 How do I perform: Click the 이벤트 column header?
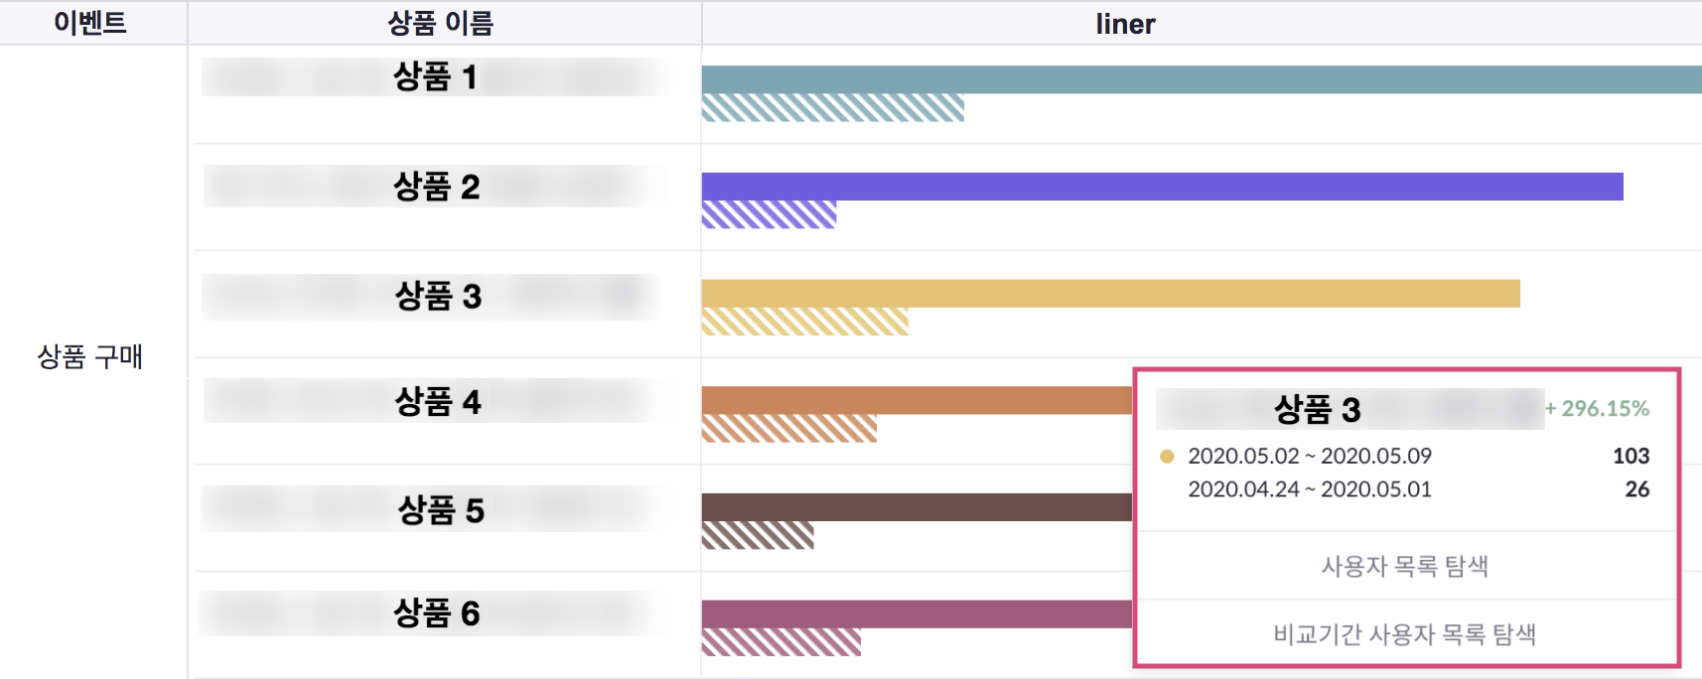click(x=90, y=23)
